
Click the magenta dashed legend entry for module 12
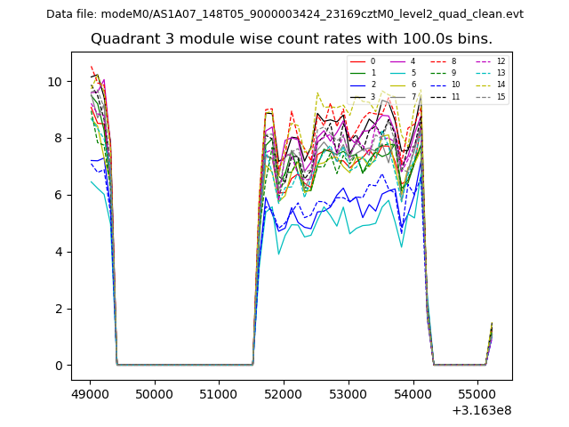pyautogui.click(x=482, y=61)
